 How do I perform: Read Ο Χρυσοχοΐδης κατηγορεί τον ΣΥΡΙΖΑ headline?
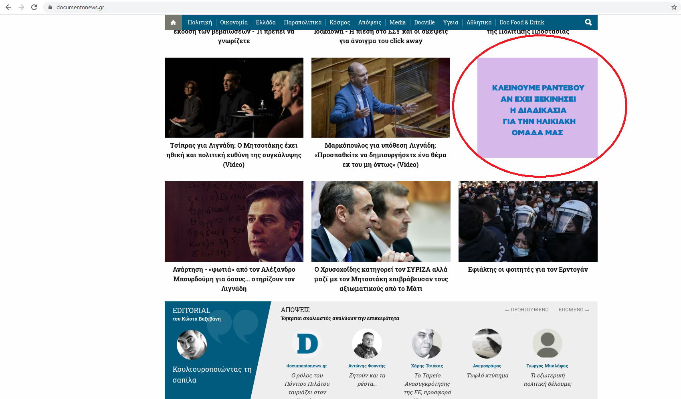click(381, 279)
